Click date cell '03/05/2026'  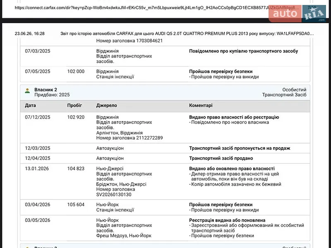[x=38, y=220]
